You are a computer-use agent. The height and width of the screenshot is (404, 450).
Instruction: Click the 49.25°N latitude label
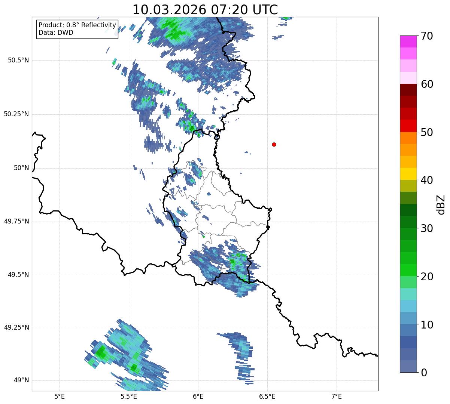(16, 328)
